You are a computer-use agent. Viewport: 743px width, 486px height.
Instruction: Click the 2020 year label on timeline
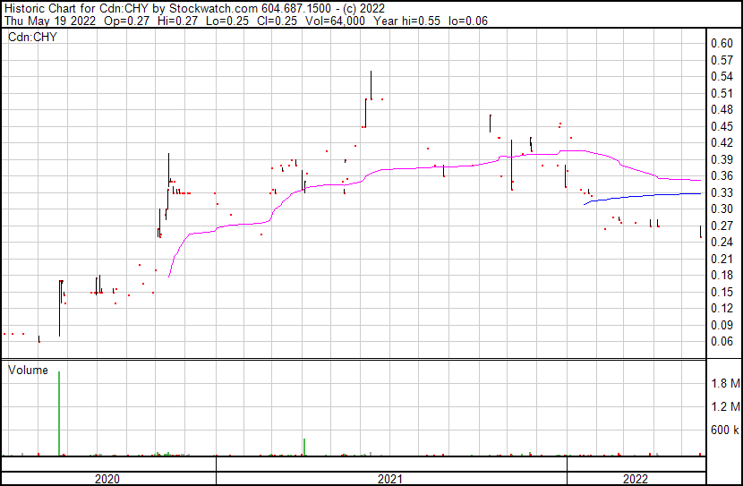coord(107,479)
